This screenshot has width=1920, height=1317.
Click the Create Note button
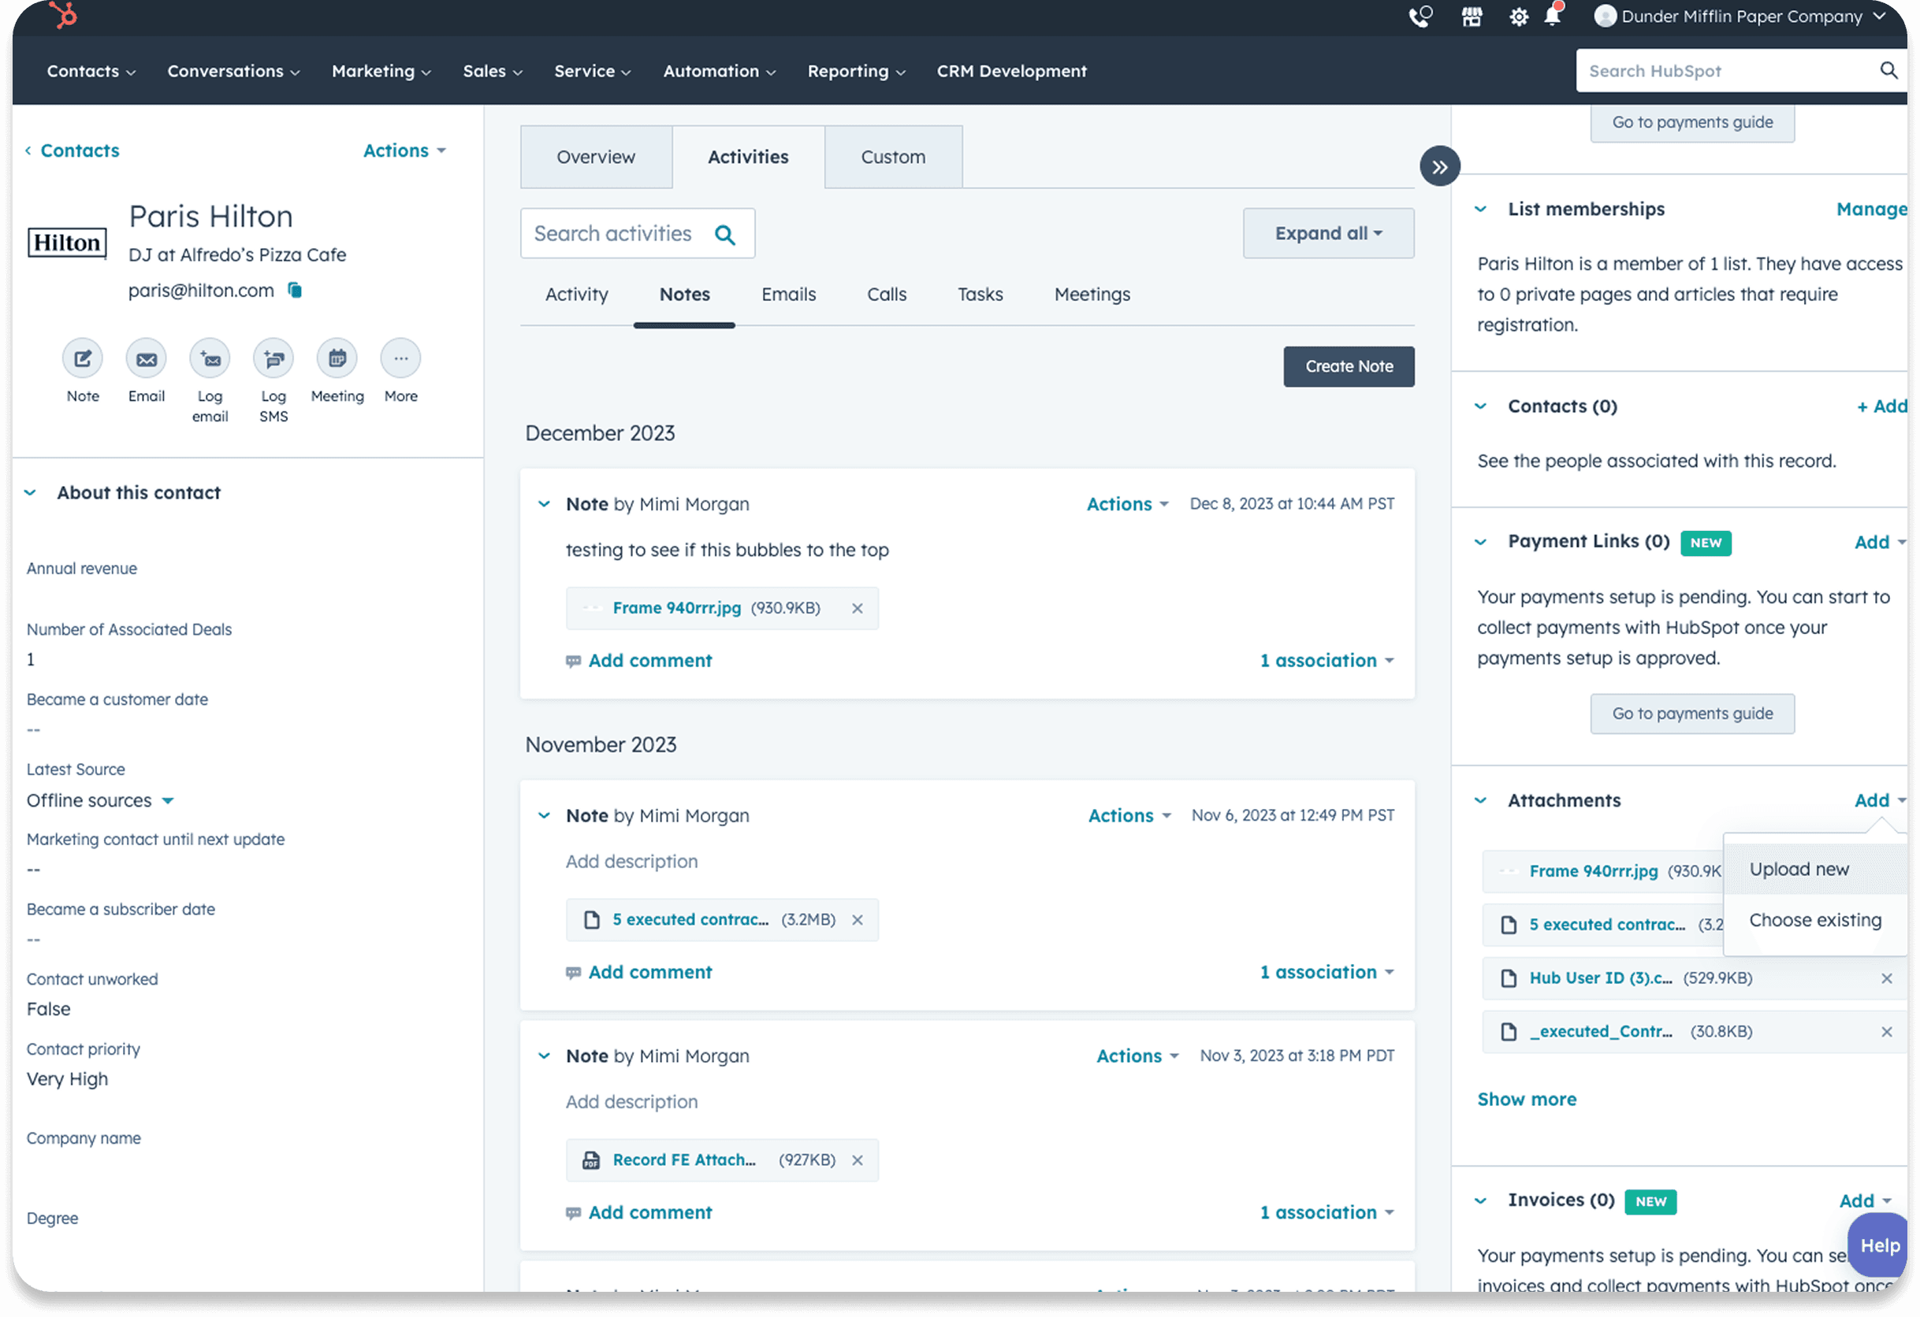1349,366
